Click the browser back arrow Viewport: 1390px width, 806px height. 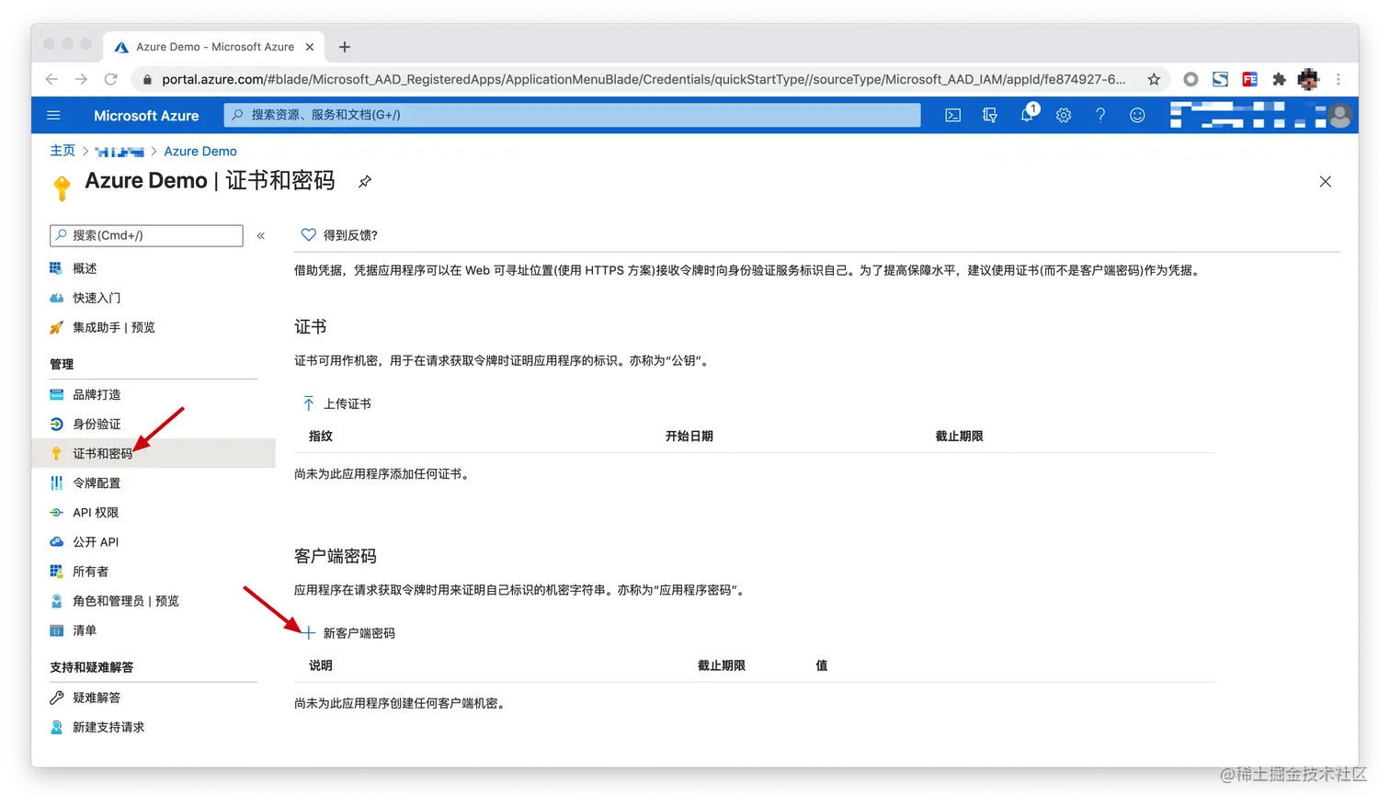pos(51,79)
